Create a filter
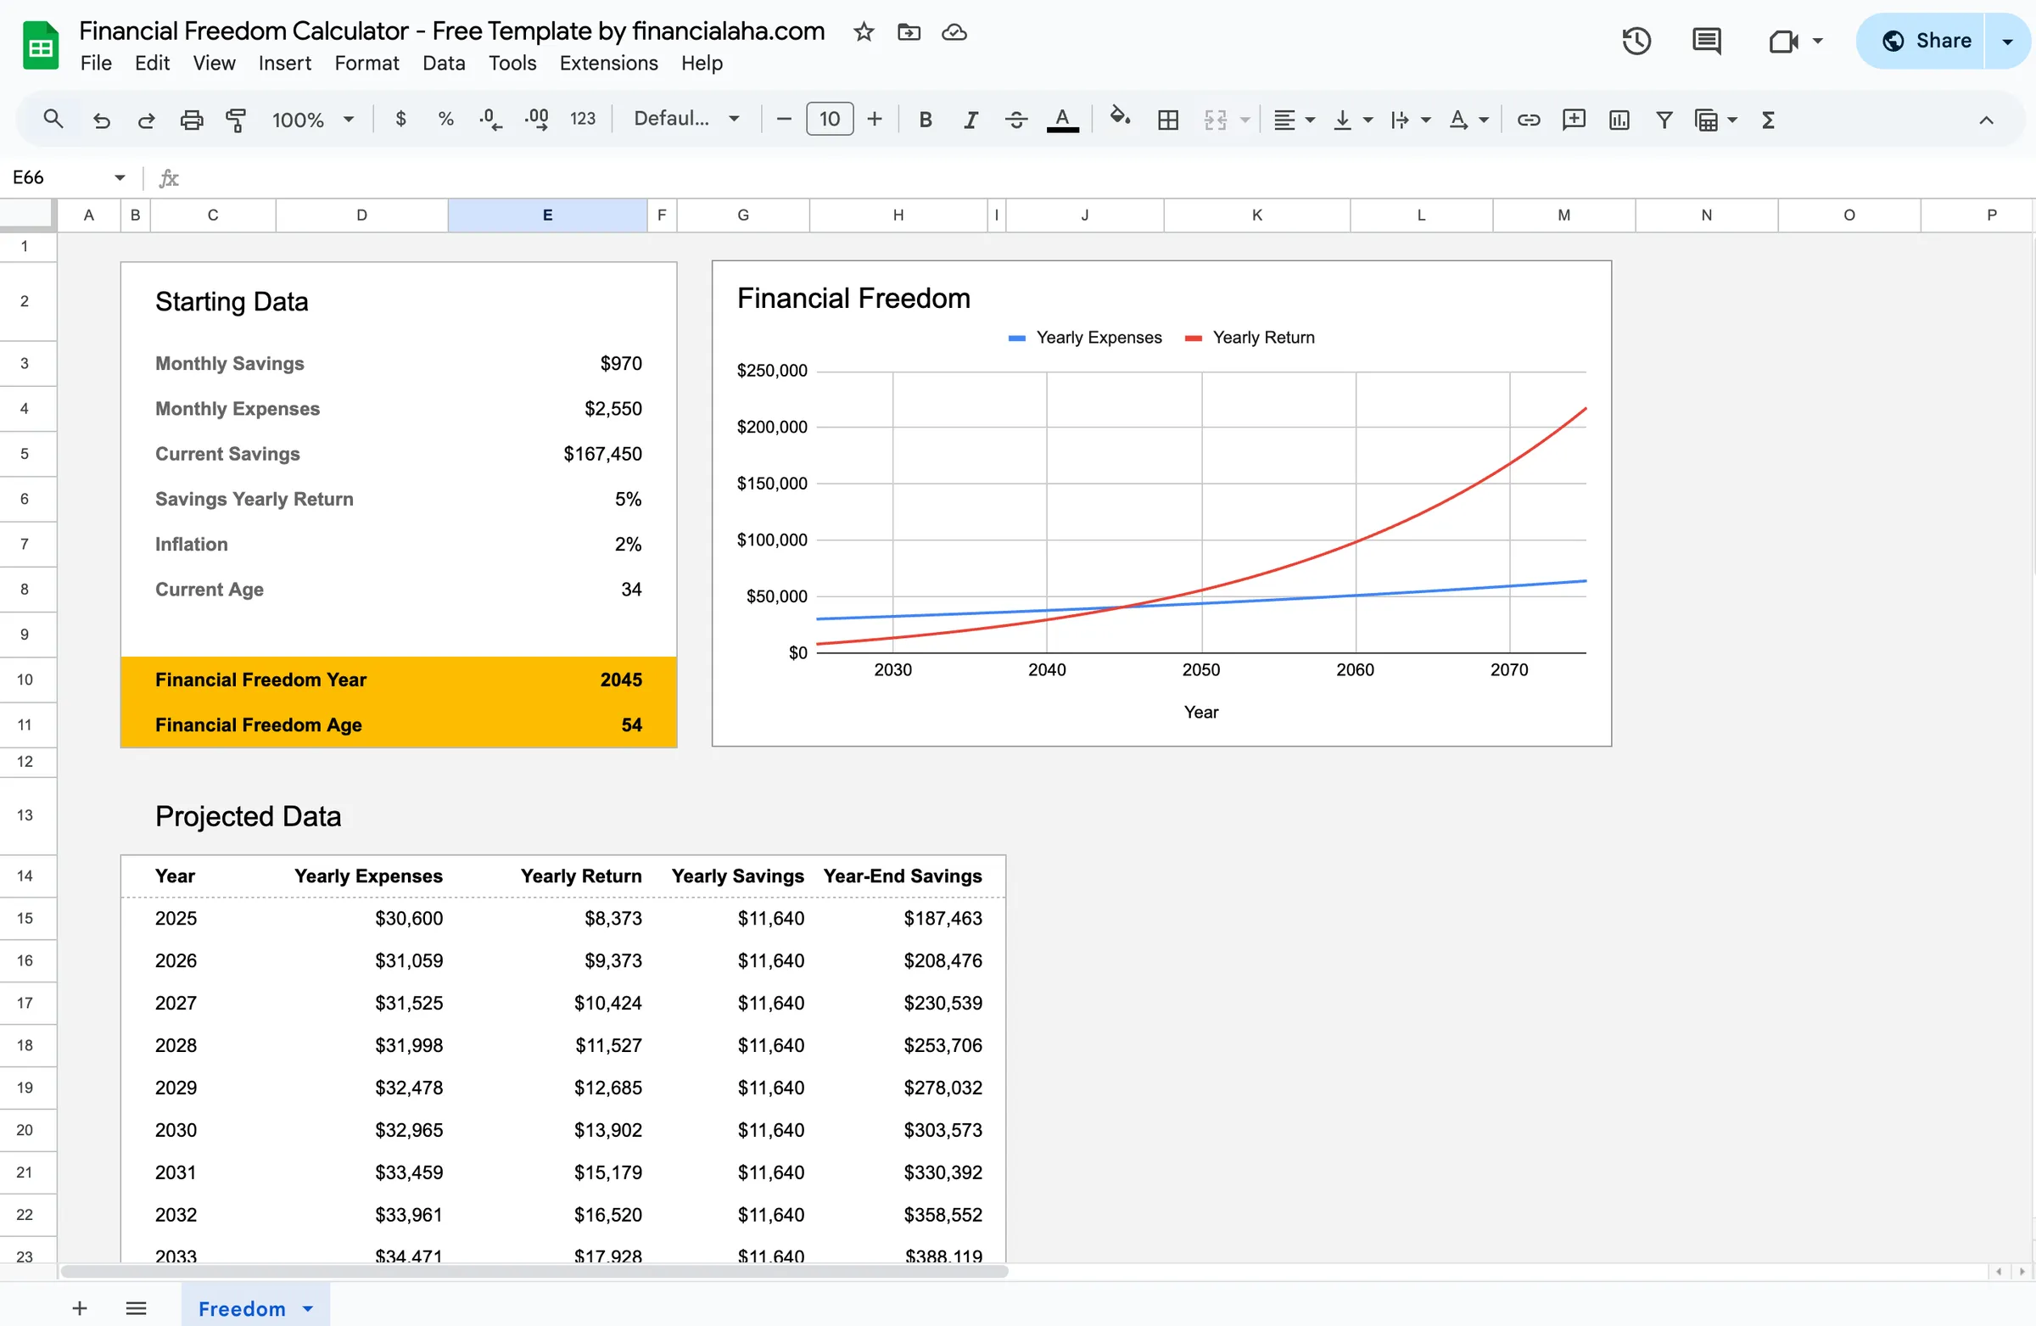The width and height of the screenshot is (2036, 1326). point(1664,119)
